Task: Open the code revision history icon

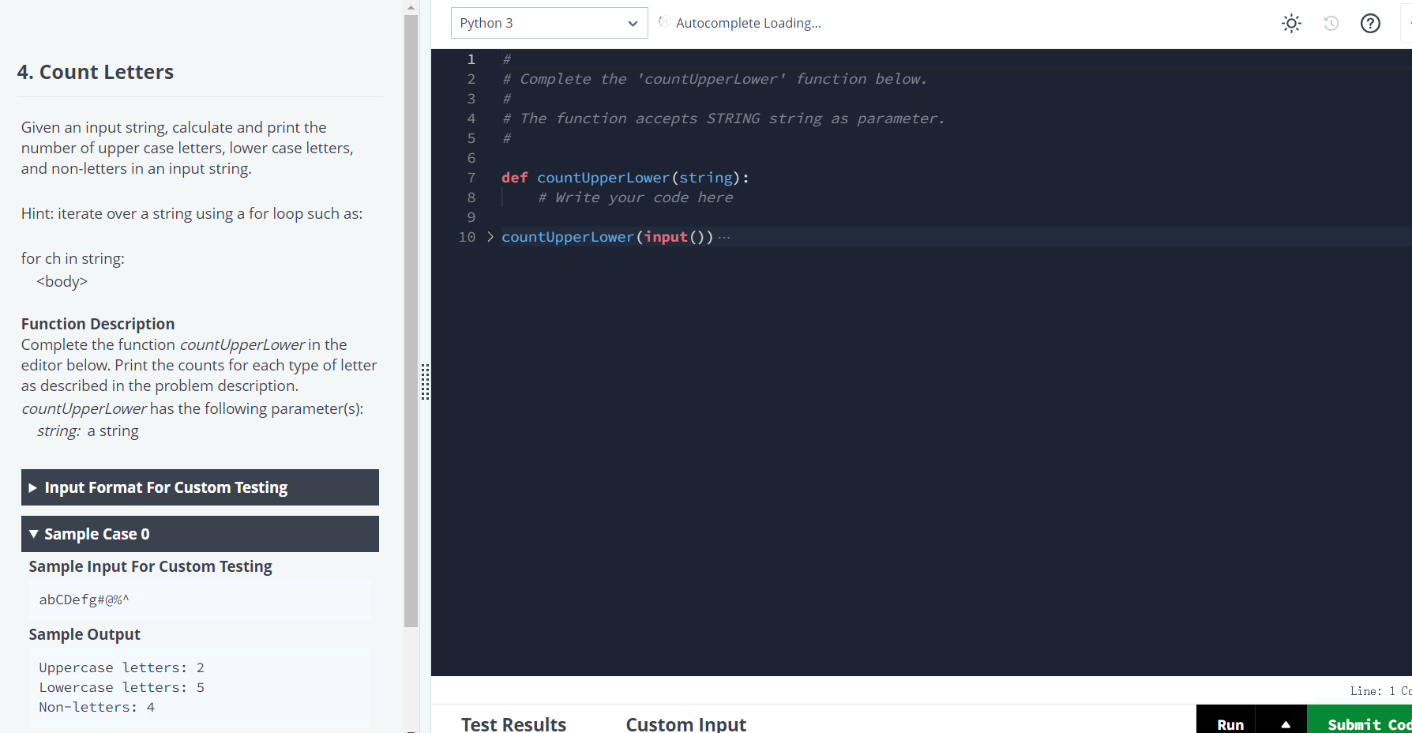Action: tap(1330, 23)
